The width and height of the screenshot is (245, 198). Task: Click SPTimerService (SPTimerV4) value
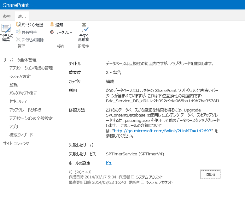pyautogui.click(x=135, y=154)
